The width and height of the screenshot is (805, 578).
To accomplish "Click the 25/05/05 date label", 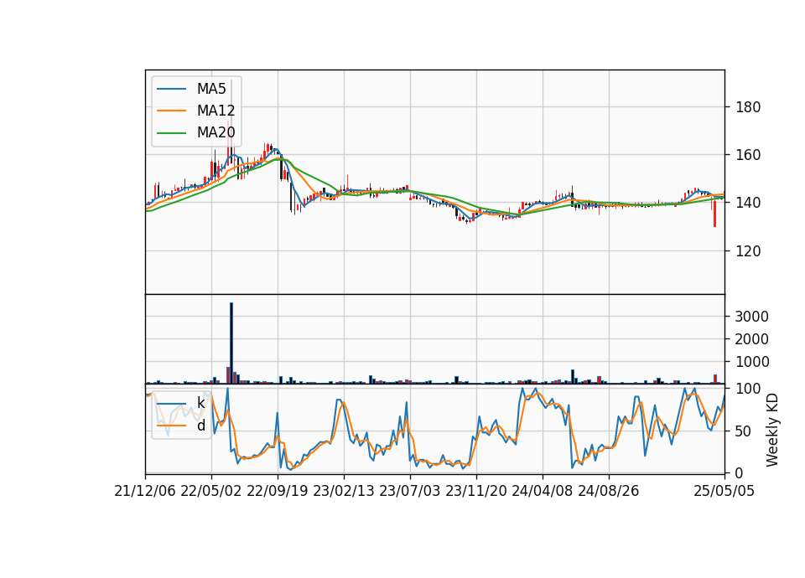I will 724,491.
